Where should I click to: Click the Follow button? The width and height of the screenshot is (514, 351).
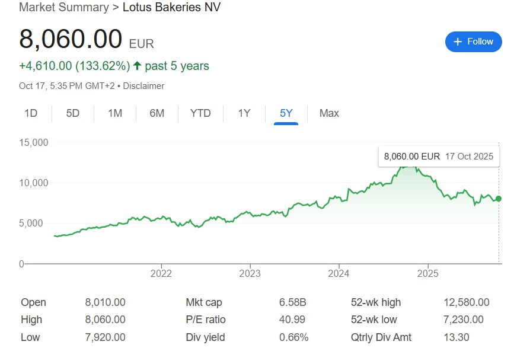[473, 42]
